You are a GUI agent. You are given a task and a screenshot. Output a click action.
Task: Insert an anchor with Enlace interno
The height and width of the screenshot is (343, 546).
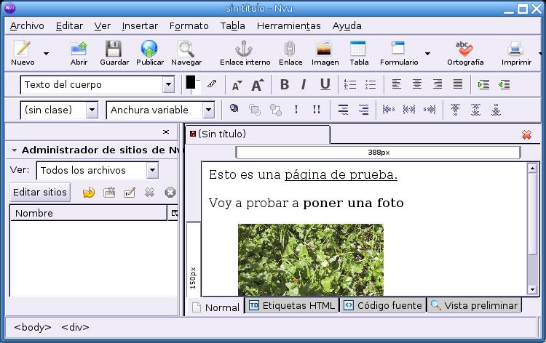244,49
